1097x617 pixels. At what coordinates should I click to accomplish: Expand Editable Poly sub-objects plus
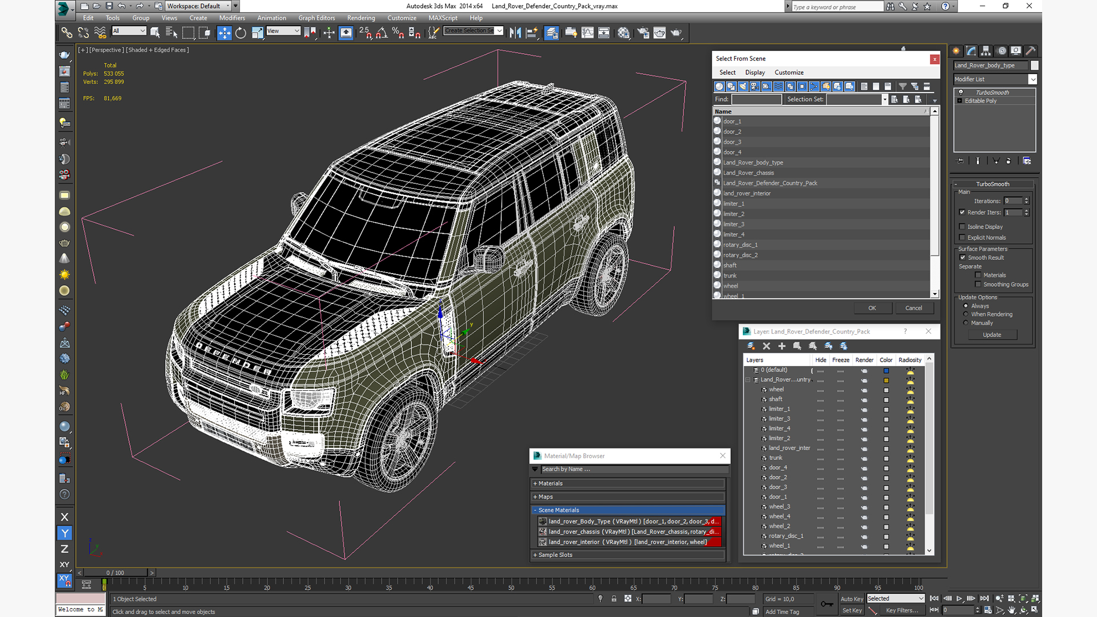(960, 101)
